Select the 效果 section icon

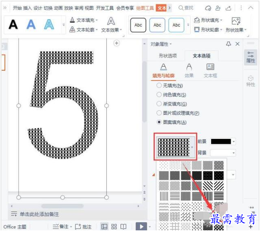189,71
